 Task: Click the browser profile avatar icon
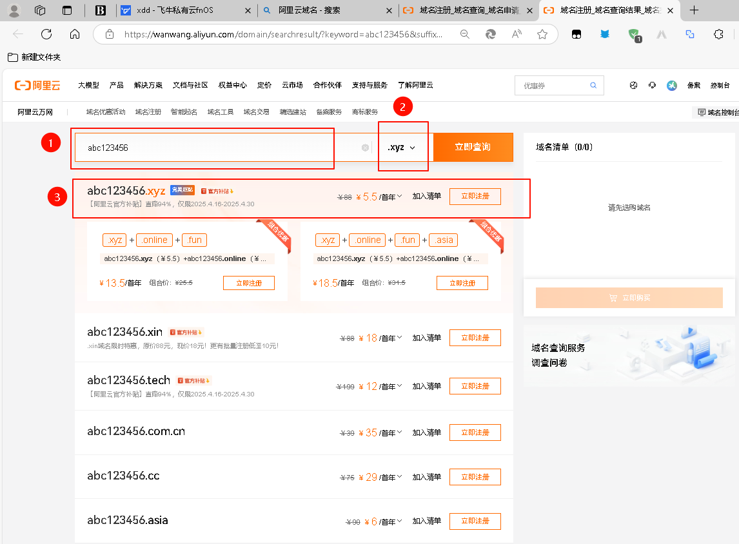15,10
